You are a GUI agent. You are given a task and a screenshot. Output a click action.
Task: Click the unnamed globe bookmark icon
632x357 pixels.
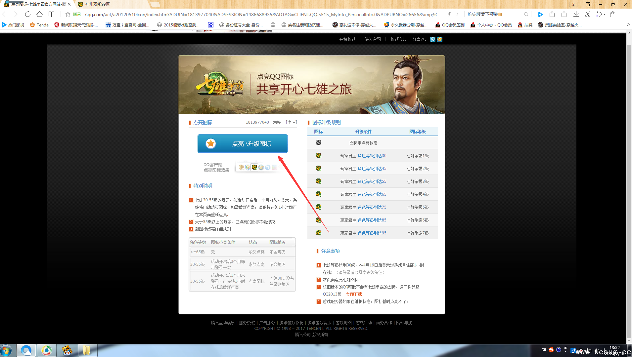coord(273,25)
